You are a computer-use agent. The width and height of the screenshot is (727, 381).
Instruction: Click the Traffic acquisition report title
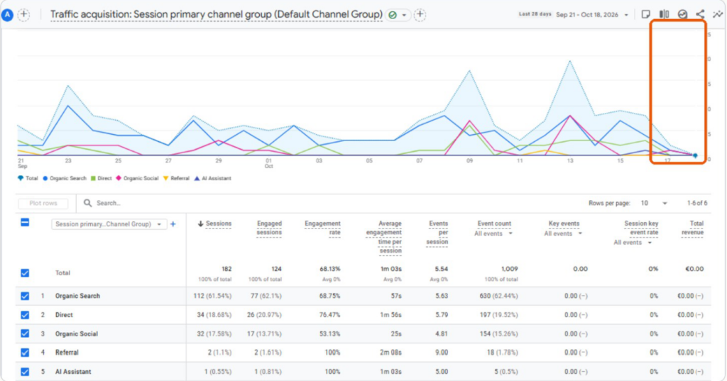click(x=216, y=15)
